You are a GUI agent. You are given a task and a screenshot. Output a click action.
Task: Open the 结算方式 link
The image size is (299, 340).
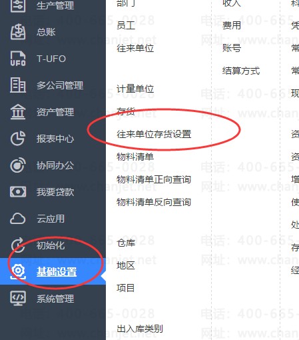pos(241,71)
